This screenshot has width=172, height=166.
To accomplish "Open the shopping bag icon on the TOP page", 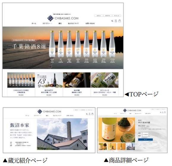I will coord(119,21).
